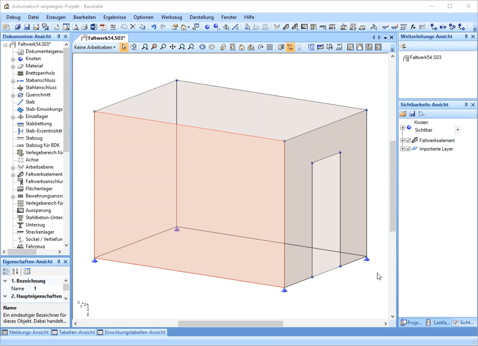Toggle the Importierte Layer checkbox
The height and width of the screenshot is (346, 478).
(408, 149)
